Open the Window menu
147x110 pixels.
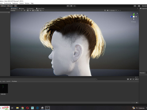click(27, 3)
